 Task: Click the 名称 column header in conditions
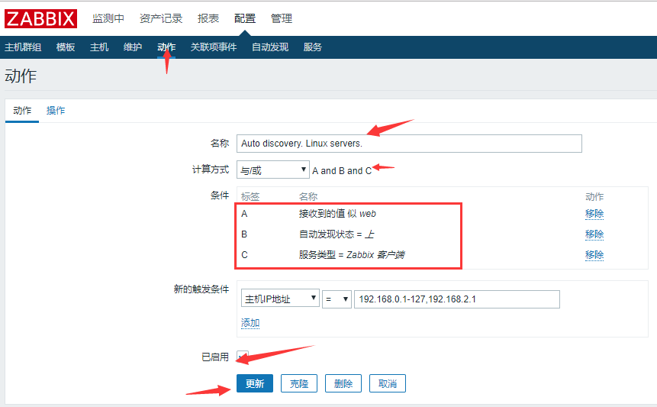[308, 196]
